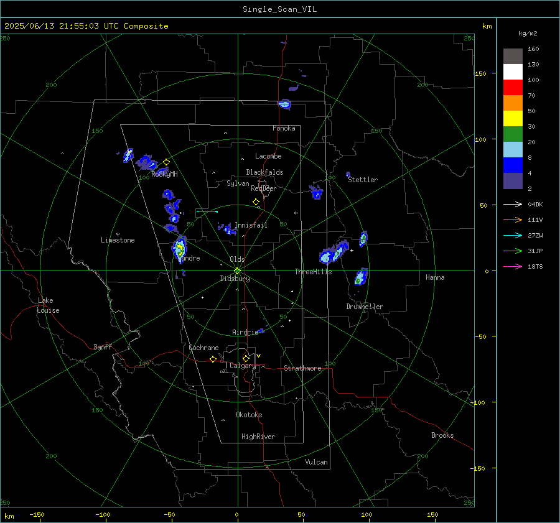The image size is (560, 523).
Task: Click the Ponoka city label
Action: pyautogui.click(x=284, y=128)
